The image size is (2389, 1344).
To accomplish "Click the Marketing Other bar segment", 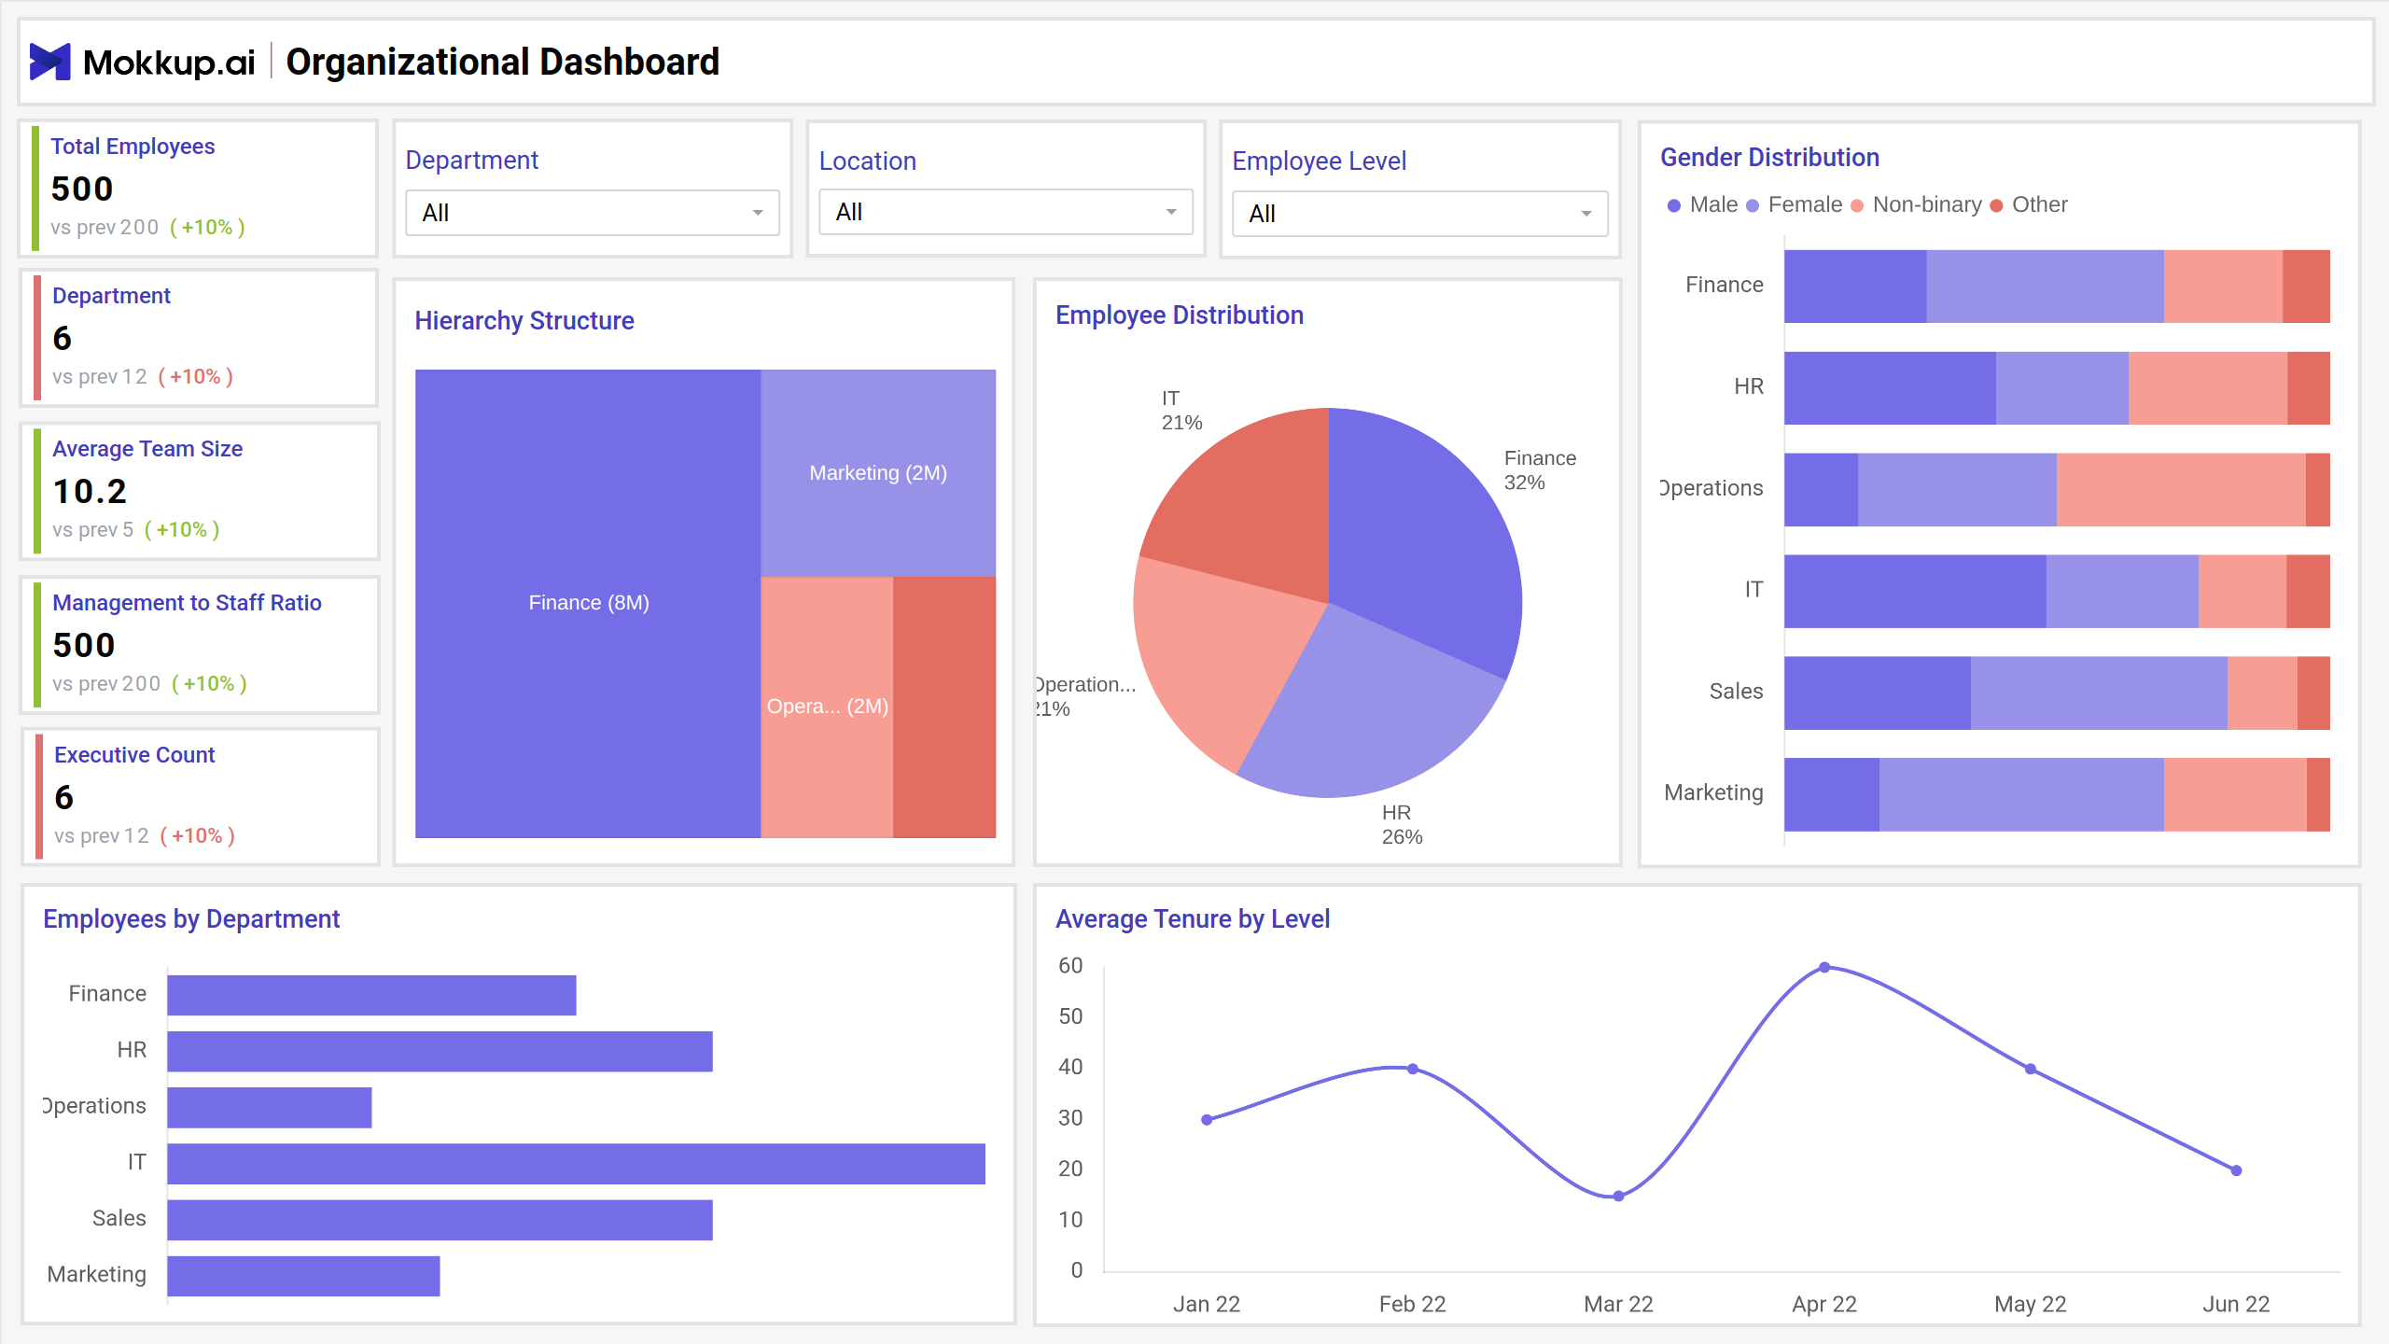I will 2318,794.
